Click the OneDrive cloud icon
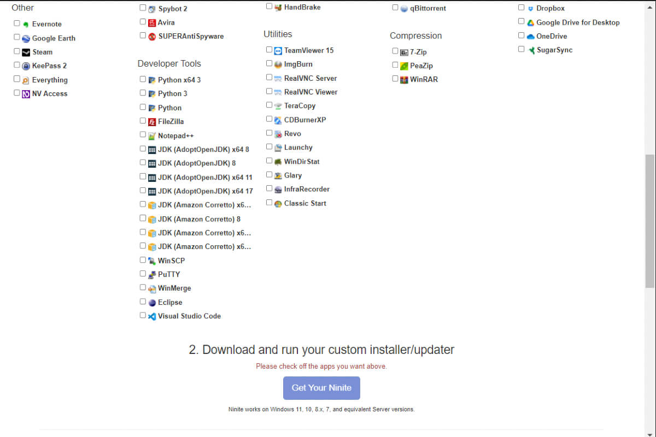Screen dimensions: 656x437 pyautogui.click(x=530, y=37)
